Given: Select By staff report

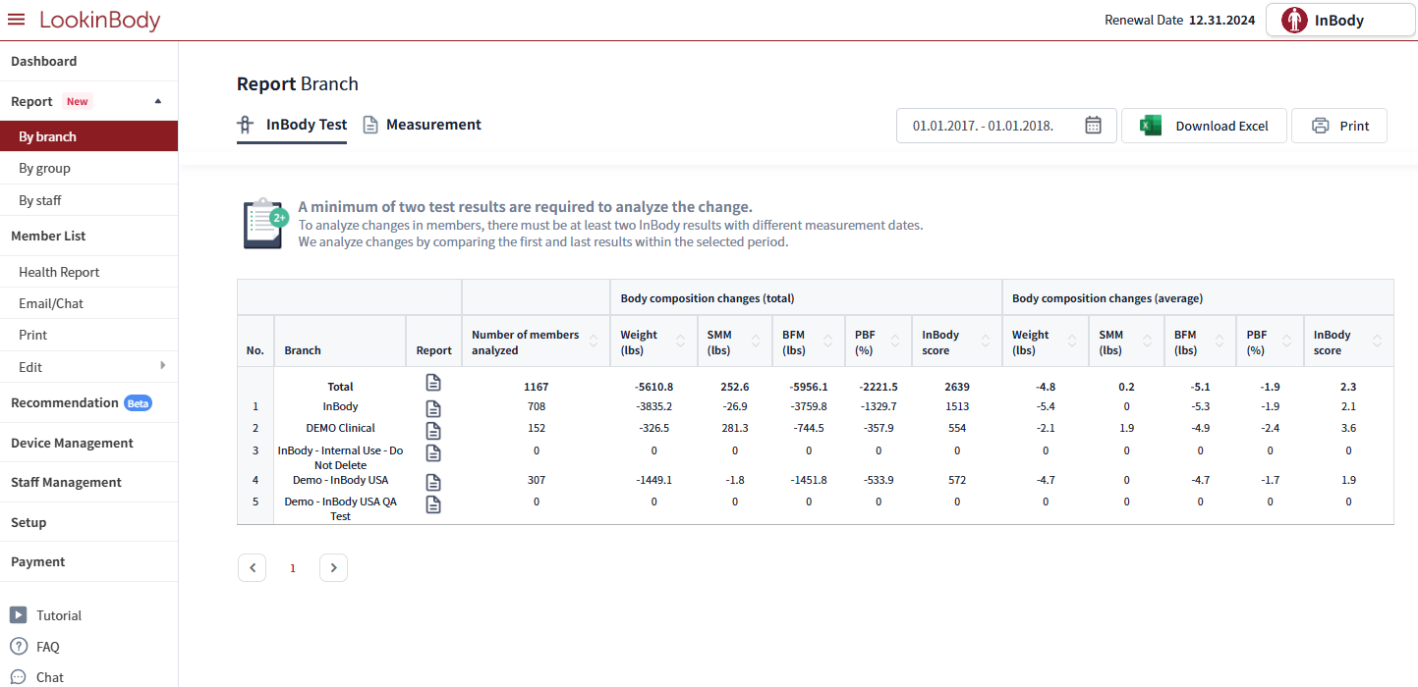Looking at the screenshot, I should point(88,200).
